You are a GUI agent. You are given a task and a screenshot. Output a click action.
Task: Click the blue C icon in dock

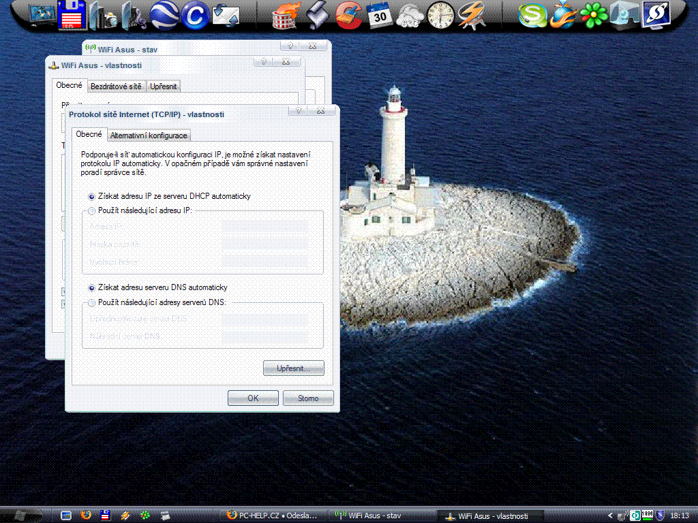coord(194,16)
